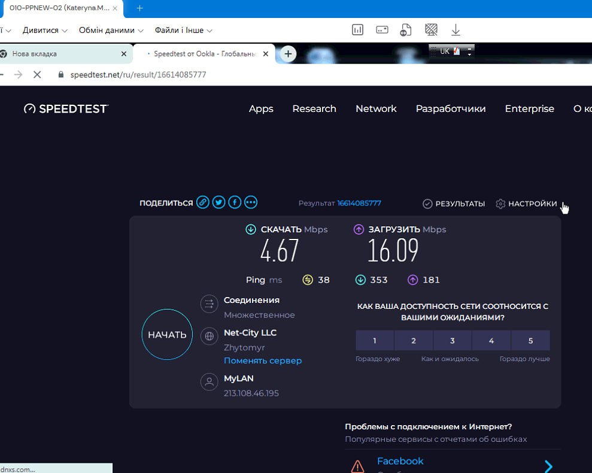This screenshot has width=592, height=473.
Task: Open the Enterprise menu item
Action: [x=529, y=109]
